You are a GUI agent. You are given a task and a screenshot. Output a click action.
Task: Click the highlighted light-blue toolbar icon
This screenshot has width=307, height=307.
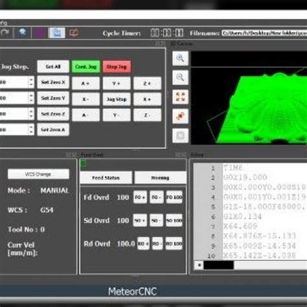click(x=56, y=33)
